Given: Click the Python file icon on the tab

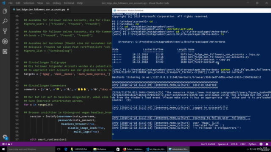Looking at the screenshot, I should pos(14,9).
